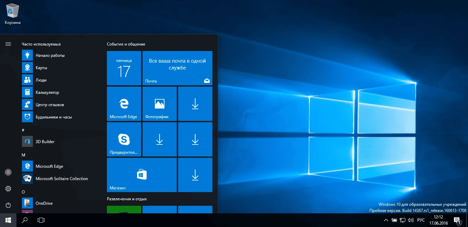Click the Power button in Start menu
Viewport: 468px width, 227px height.
[8, 205]
